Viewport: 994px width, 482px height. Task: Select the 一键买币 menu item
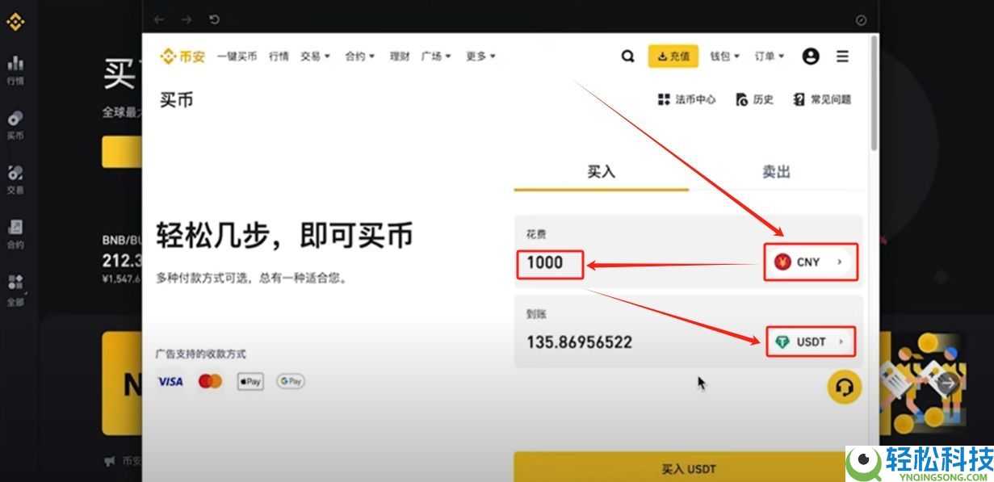click(x=237, y=57)
